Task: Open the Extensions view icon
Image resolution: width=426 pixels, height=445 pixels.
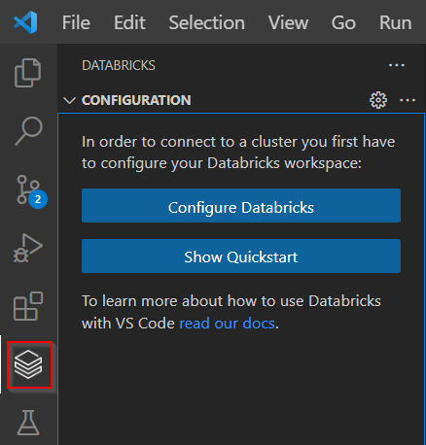Action: tap(28, 306)
